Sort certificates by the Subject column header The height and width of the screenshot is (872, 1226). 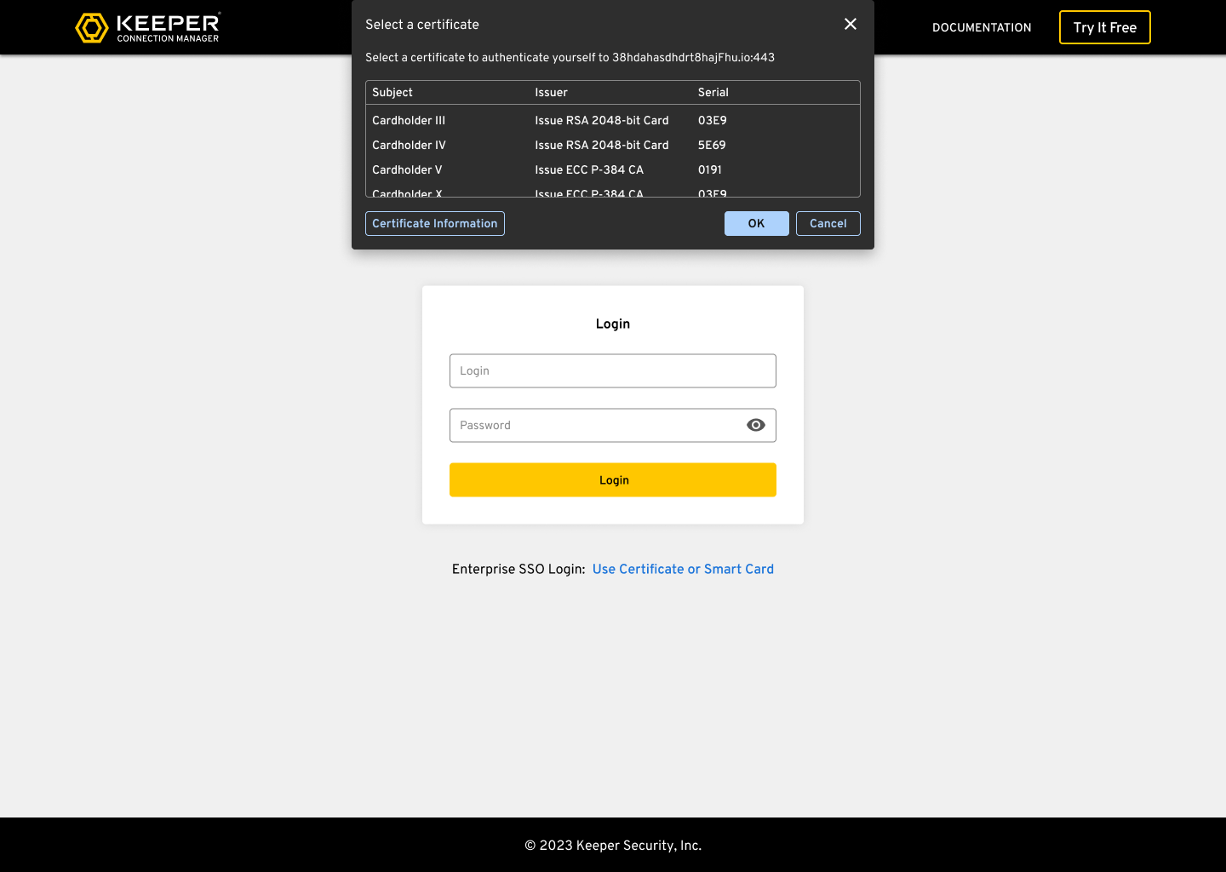coord(392,92)
